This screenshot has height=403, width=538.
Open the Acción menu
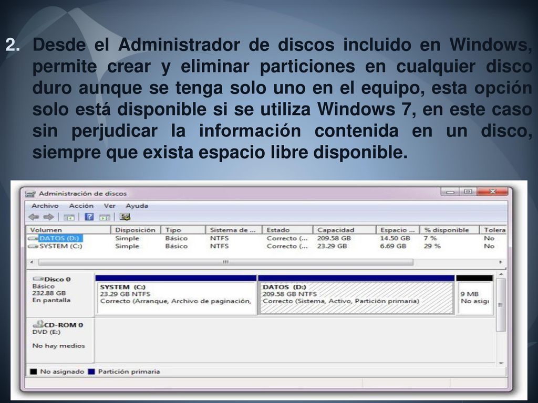[x=81, y=206]
